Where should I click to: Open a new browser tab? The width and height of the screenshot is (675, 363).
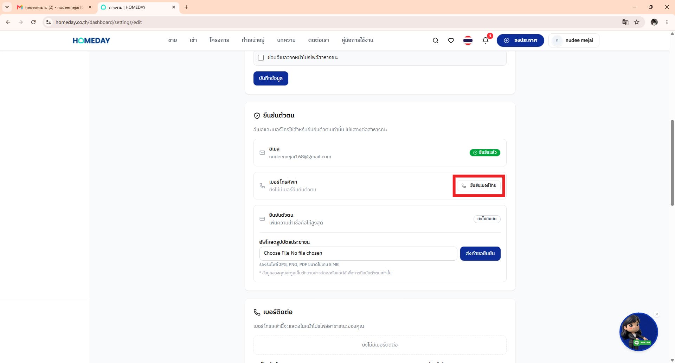click(186, 7)
